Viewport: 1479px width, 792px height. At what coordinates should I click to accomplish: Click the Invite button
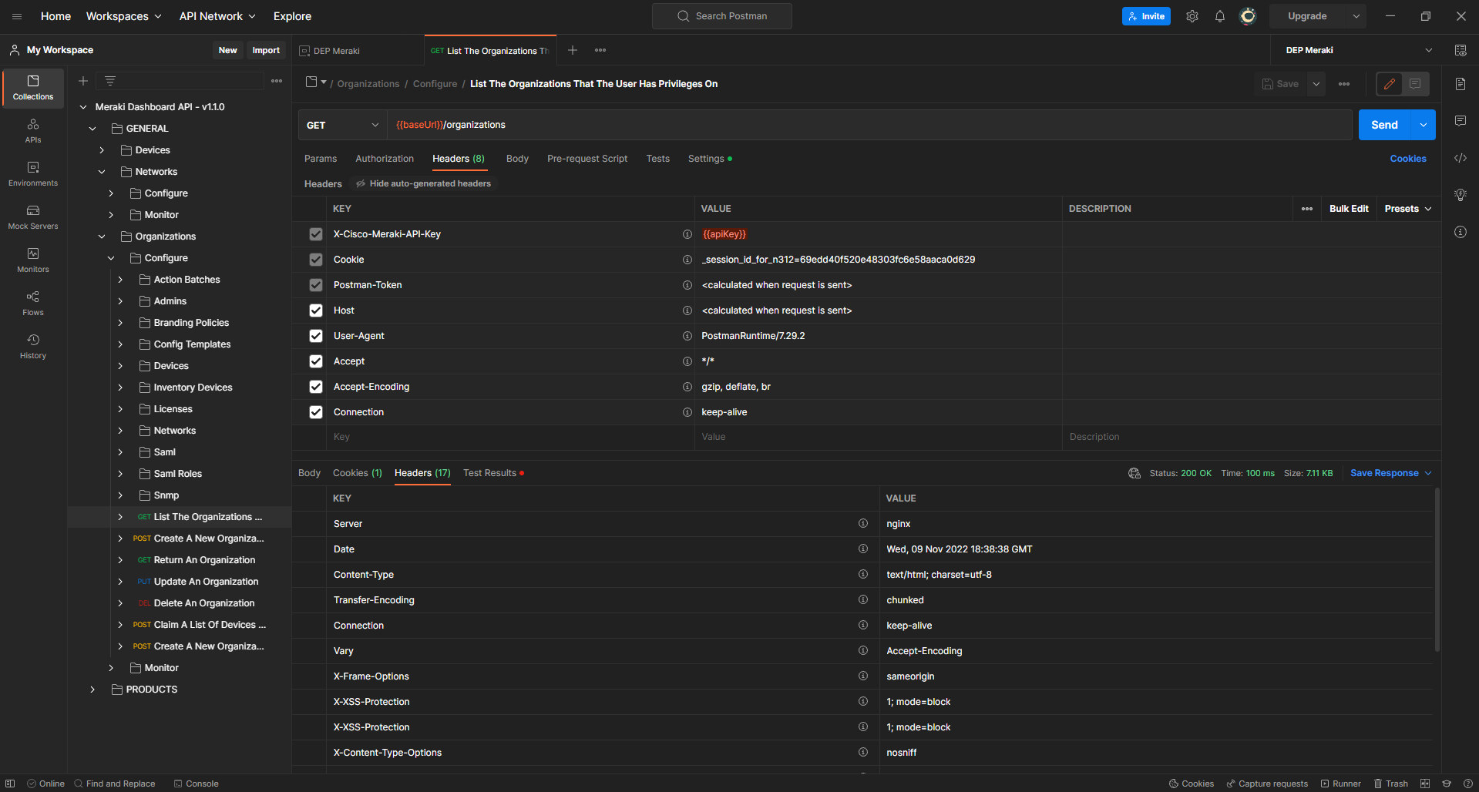[1146, 16]
